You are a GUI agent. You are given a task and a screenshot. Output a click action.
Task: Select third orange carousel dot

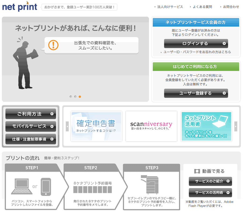[x=80, y=96]
